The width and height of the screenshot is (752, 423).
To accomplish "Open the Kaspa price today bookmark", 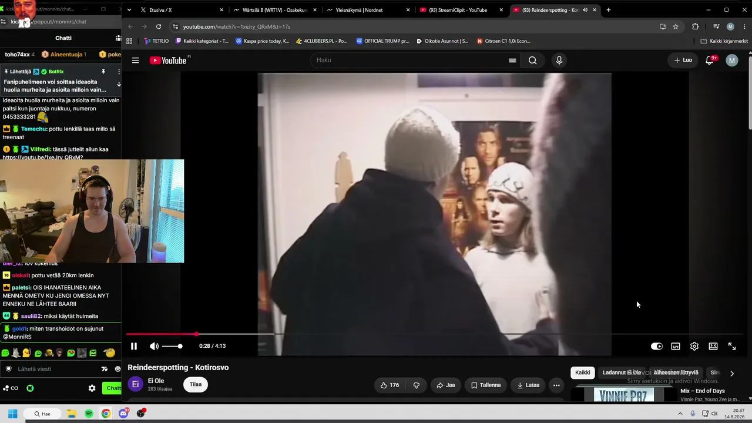I will (263, 41).
